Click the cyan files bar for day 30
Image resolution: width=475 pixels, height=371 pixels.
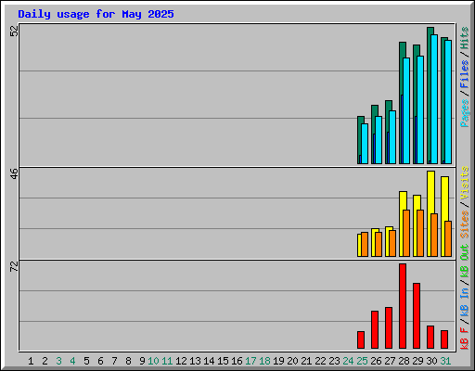(434, 99)
